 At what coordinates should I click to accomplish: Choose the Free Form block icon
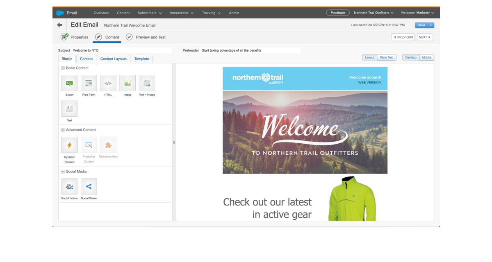tap(89, 83)
